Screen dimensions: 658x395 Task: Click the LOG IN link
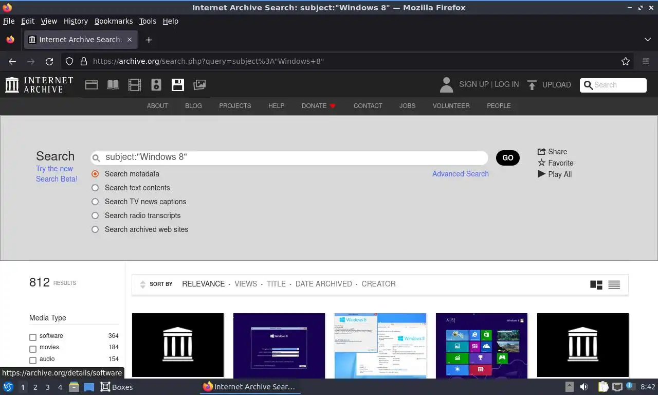[507, 84]
